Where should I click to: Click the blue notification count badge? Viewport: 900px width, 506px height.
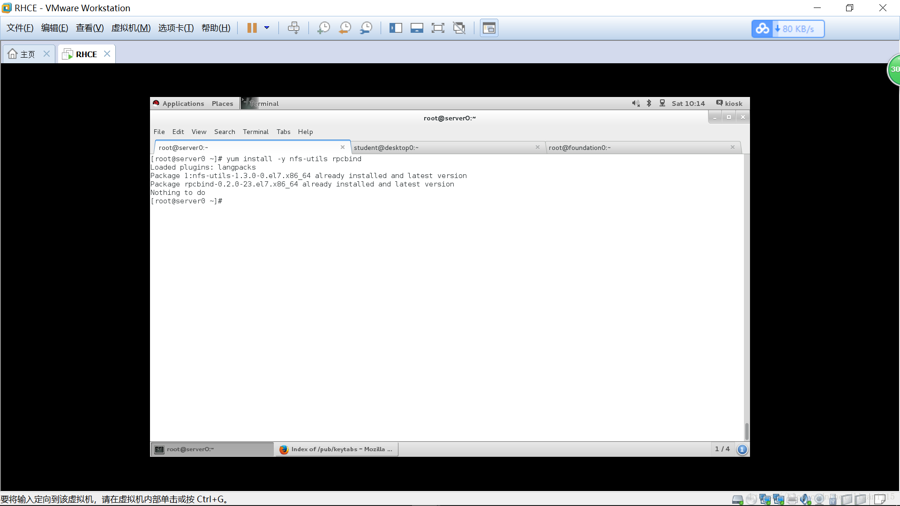[742, 450]
